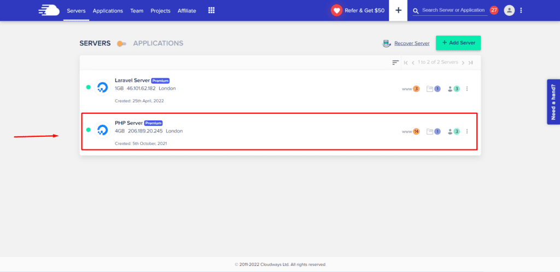Click the plus add icon in header
This screenshot has height=272, width=560.
[398, 10]
